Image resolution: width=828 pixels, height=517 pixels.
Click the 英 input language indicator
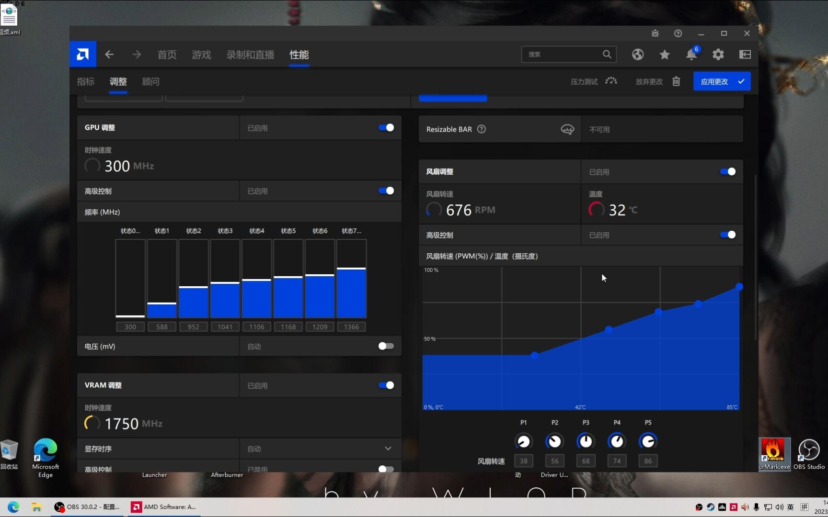pos(791,507)
